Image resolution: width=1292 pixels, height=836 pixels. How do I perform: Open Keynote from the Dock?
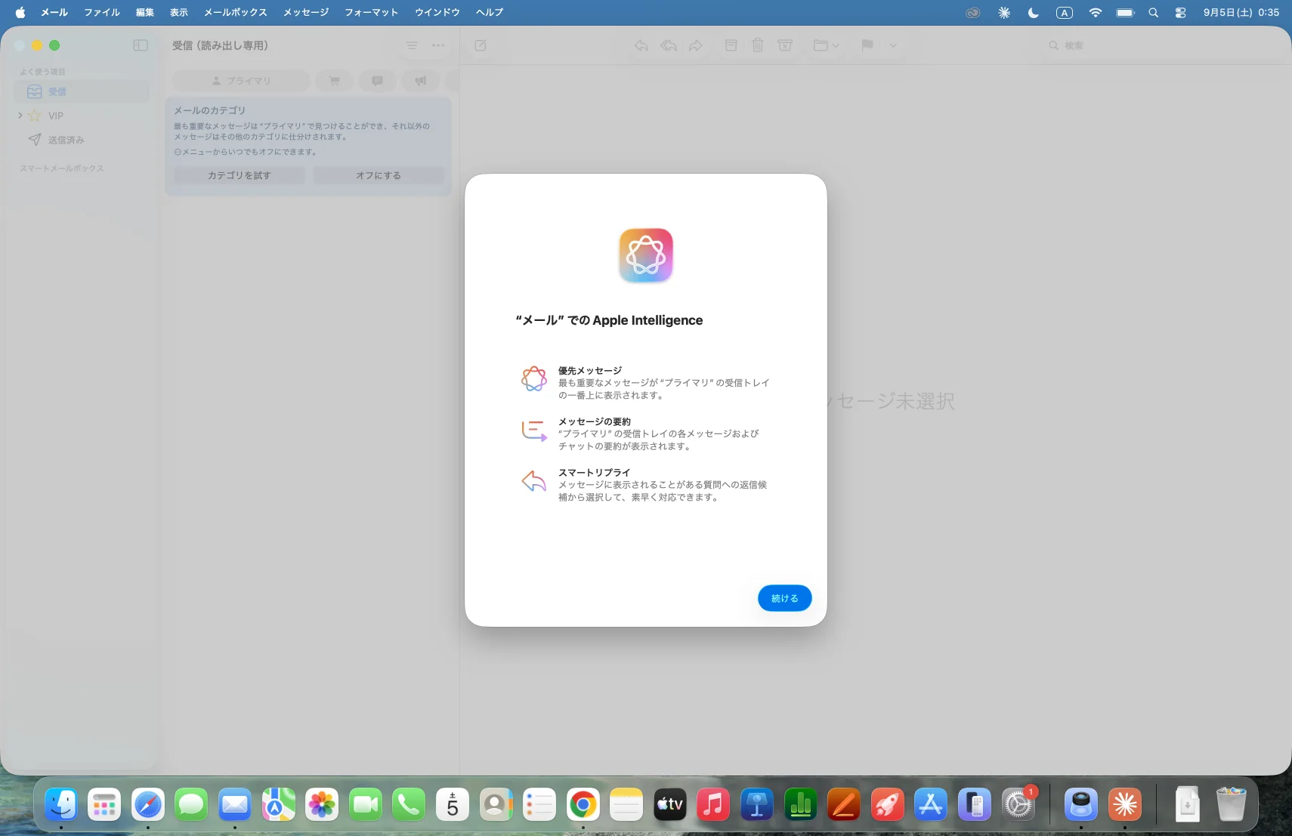tap(757, 804)
